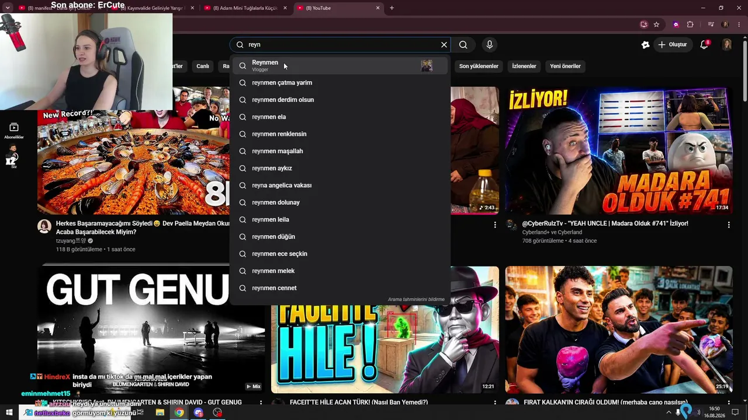Click the magnifier search button beside the search box
The width and height of the screenshot is (748, 420).
point(463,44)
